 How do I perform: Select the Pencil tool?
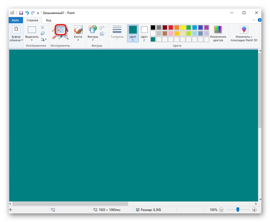pos(54,30)
